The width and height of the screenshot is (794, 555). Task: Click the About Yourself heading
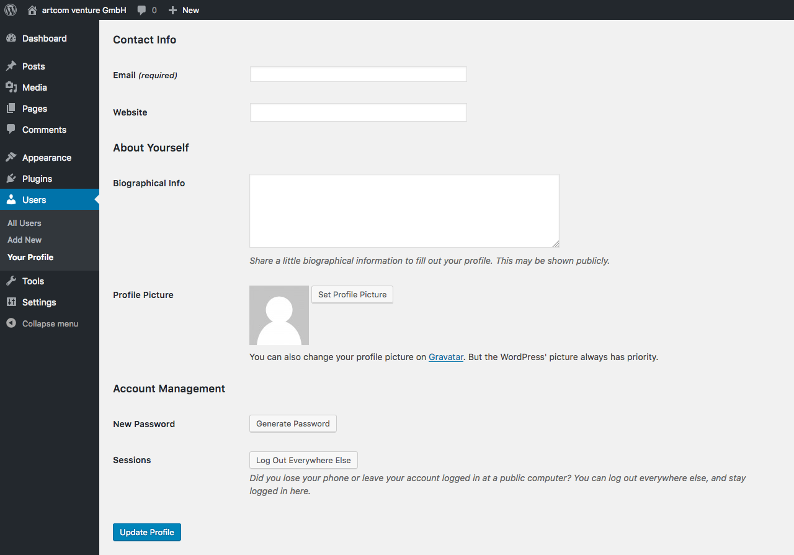click(151, 148)
